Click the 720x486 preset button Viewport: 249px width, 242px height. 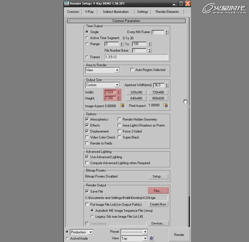click(x=158, y=92)
